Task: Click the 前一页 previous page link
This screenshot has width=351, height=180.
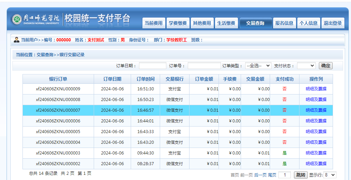Action: (247, 175)
